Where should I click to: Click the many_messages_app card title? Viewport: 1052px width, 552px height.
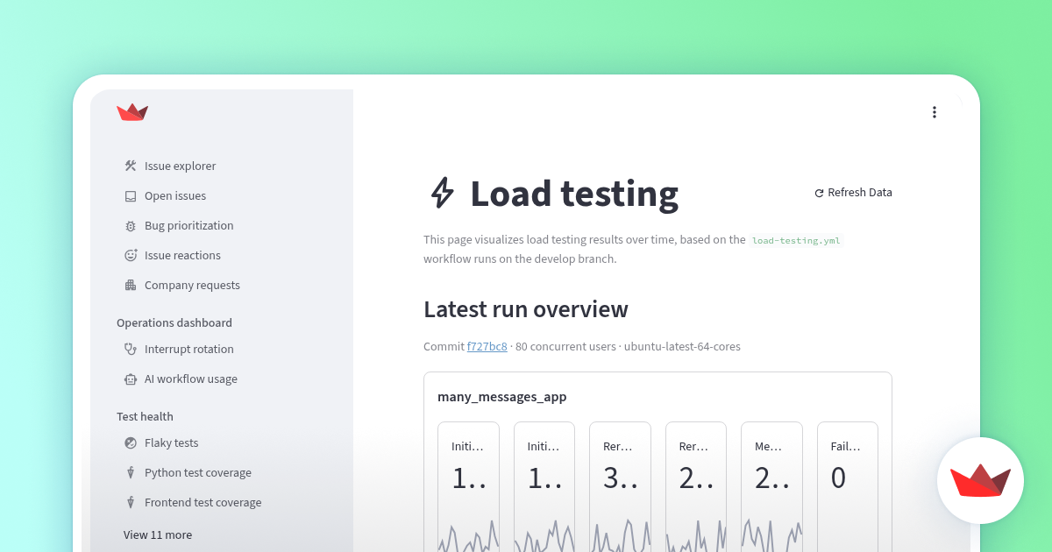[502, 397]
